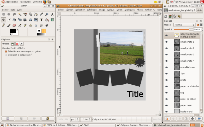Image resolution: width=204 pixels, height=127 pixels.
Task: Select the Scale tool
Action: click(x=20, y=20)
